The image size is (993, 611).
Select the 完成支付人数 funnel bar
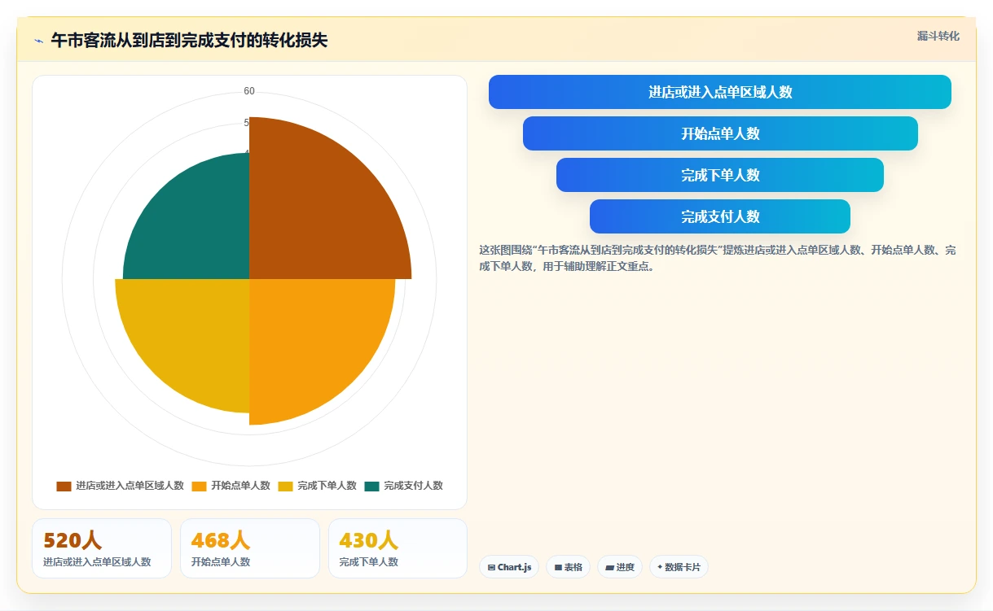click(x=720, y=216)
